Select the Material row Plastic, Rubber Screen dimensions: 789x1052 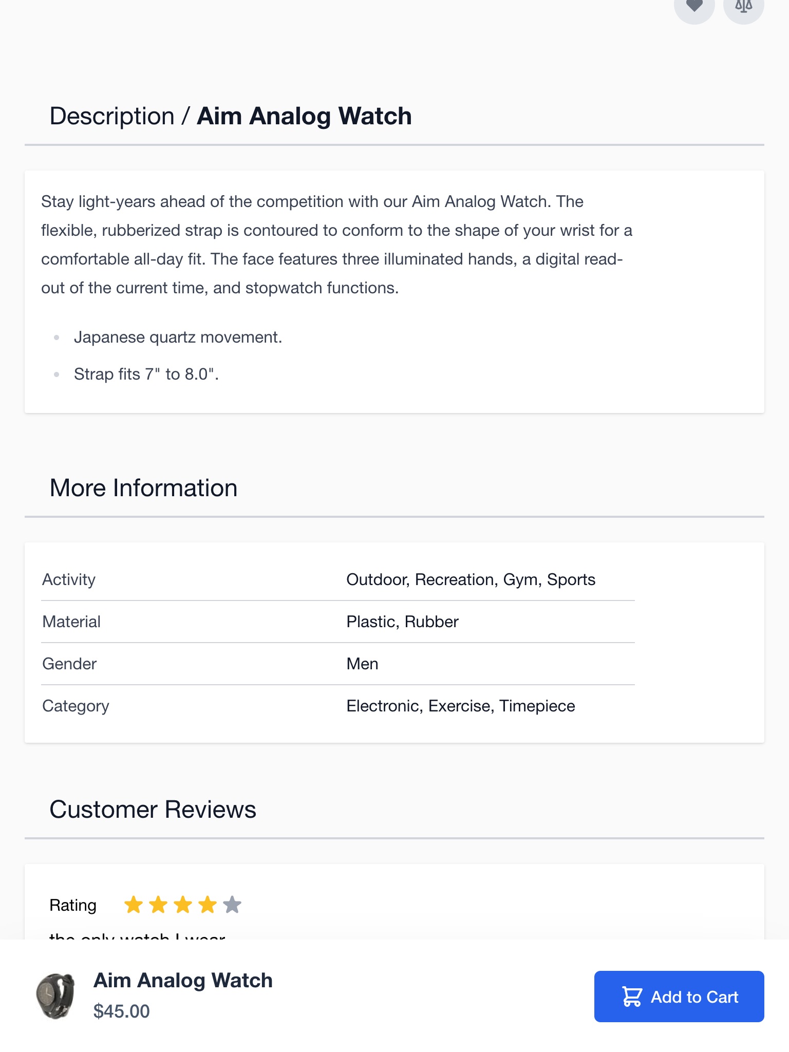(402, 622)
